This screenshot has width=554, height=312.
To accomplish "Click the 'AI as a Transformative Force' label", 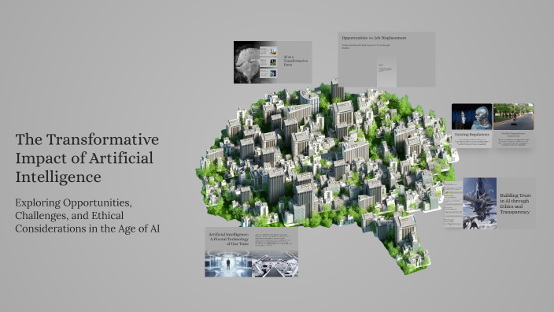I will pos(295,61).
